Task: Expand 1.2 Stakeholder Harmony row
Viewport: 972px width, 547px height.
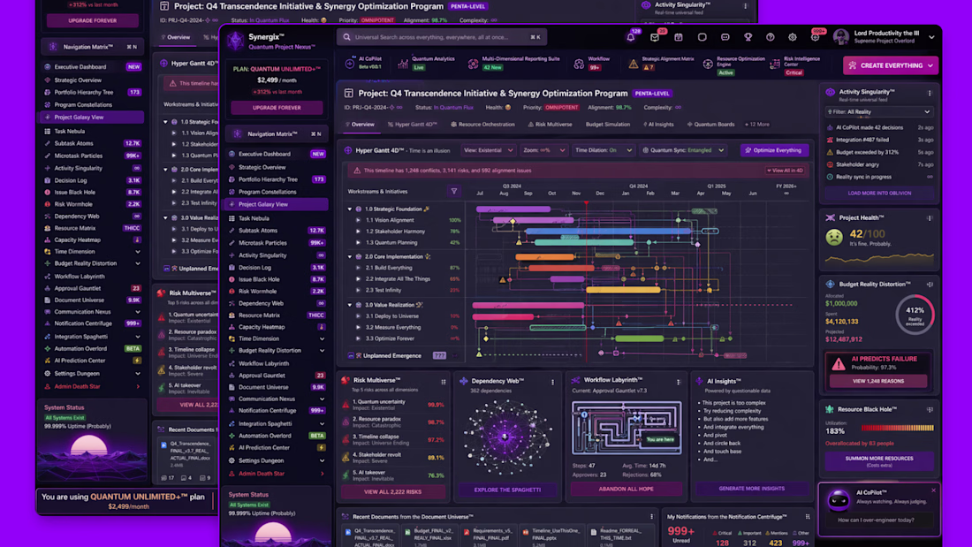Action: [358, 232]
